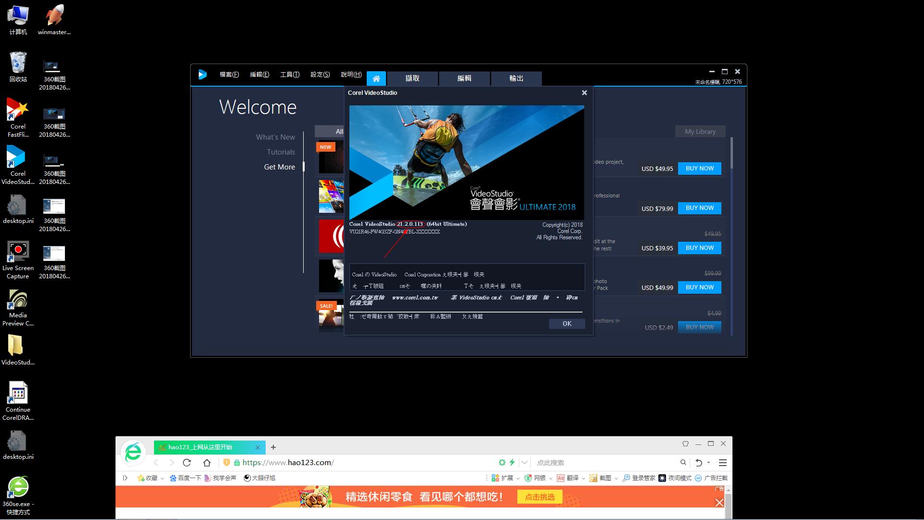Click OK in the About dialog
924x520 pixels.
pos(567,324)
